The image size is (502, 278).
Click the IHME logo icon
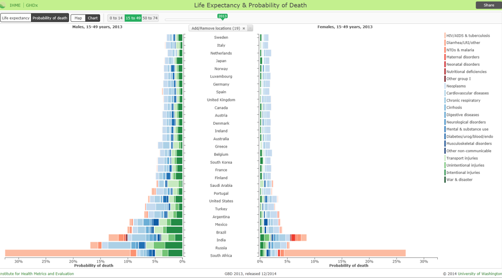(3, 5)
